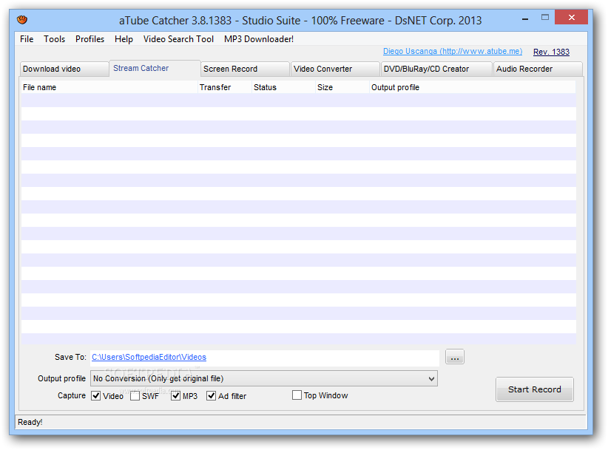Disable the Ad filter checkbox
Image resolution: width=608 pixels, height=450 pixels.
[x=212, y=396]
